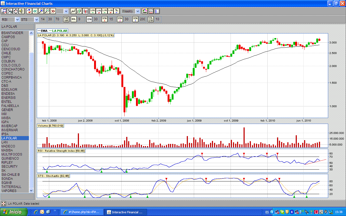This screenshot has height=216, width=346.
Task: Toggle the BOL Bollinger bands indicator
Action: tap(74, 19)
